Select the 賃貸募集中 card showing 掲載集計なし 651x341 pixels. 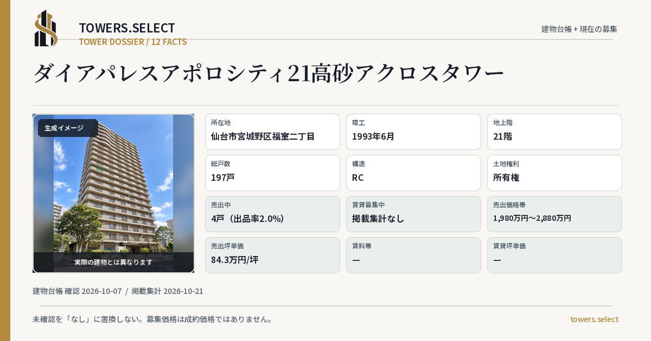(413, 214)
